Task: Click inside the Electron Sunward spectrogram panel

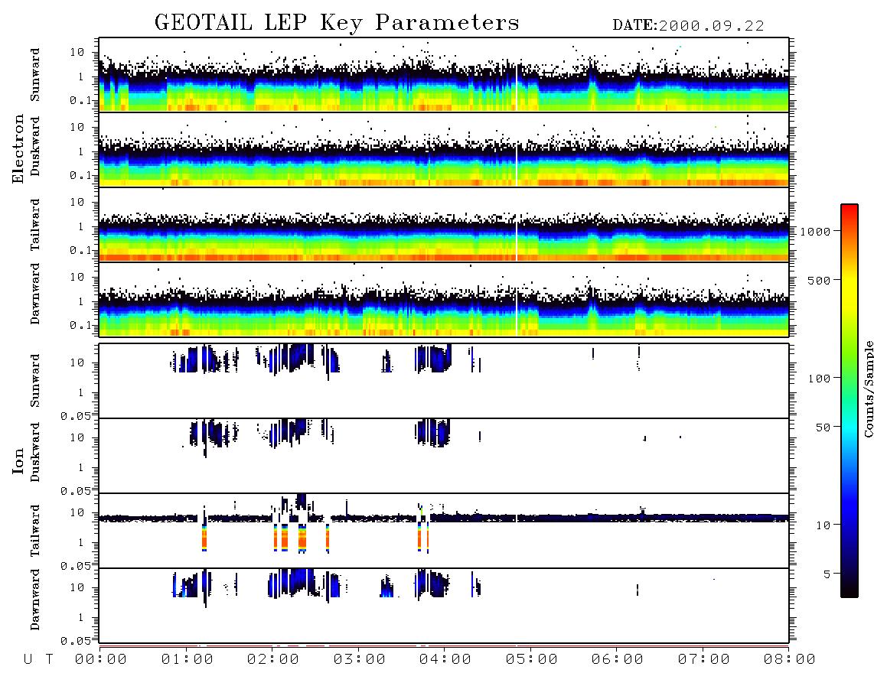Action: point(444,75)
